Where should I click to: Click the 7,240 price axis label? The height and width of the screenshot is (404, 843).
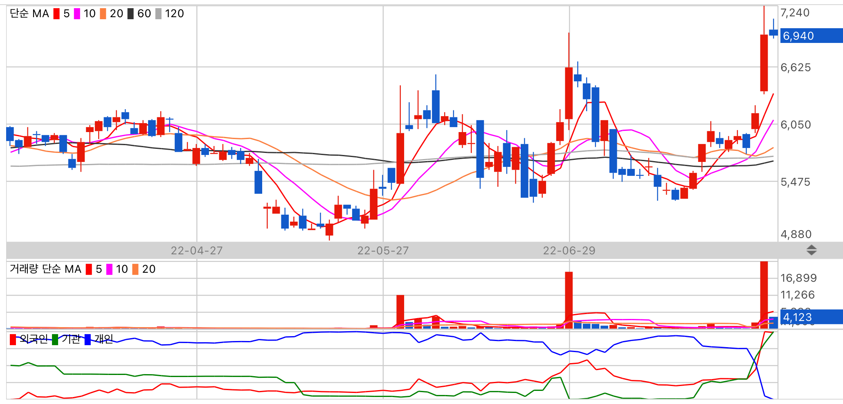pos(795,13)
